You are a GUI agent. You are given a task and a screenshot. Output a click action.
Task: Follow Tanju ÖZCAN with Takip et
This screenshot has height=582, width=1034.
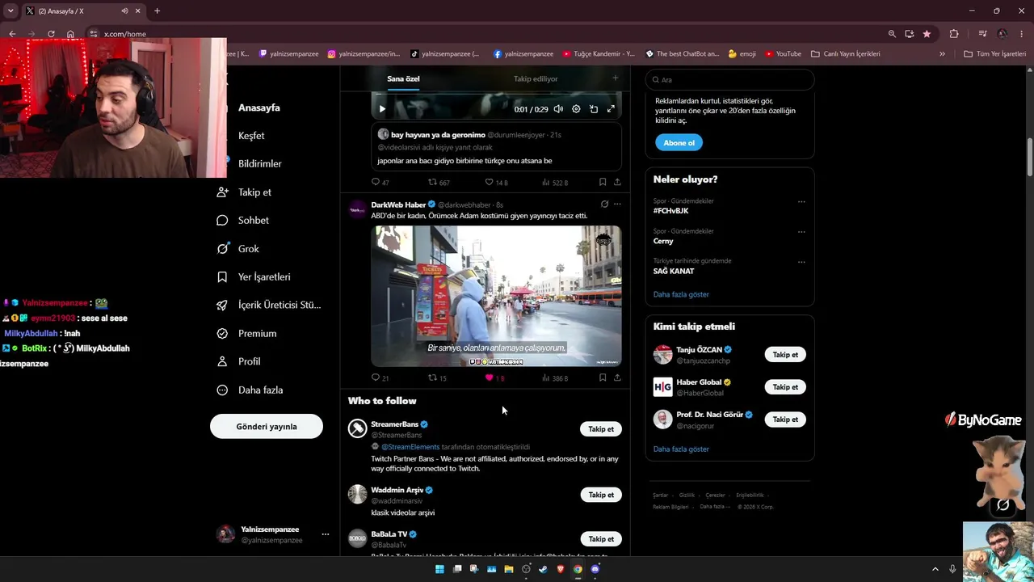tap(785, 355)
